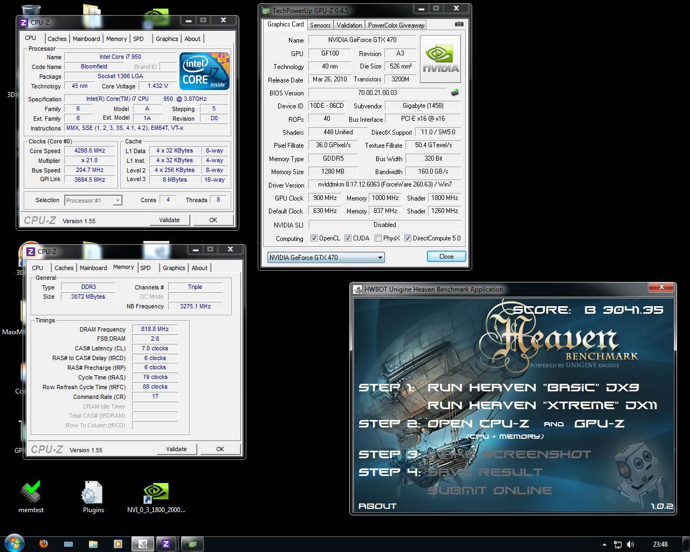Click the MaxxM desktop icon label
This screenshot has height=552, width=690.
(12, 332)
